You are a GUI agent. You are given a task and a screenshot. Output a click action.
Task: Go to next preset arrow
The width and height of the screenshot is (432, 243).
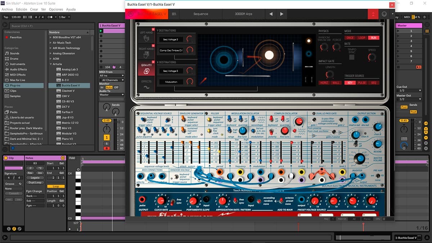[x=282, y=14]
